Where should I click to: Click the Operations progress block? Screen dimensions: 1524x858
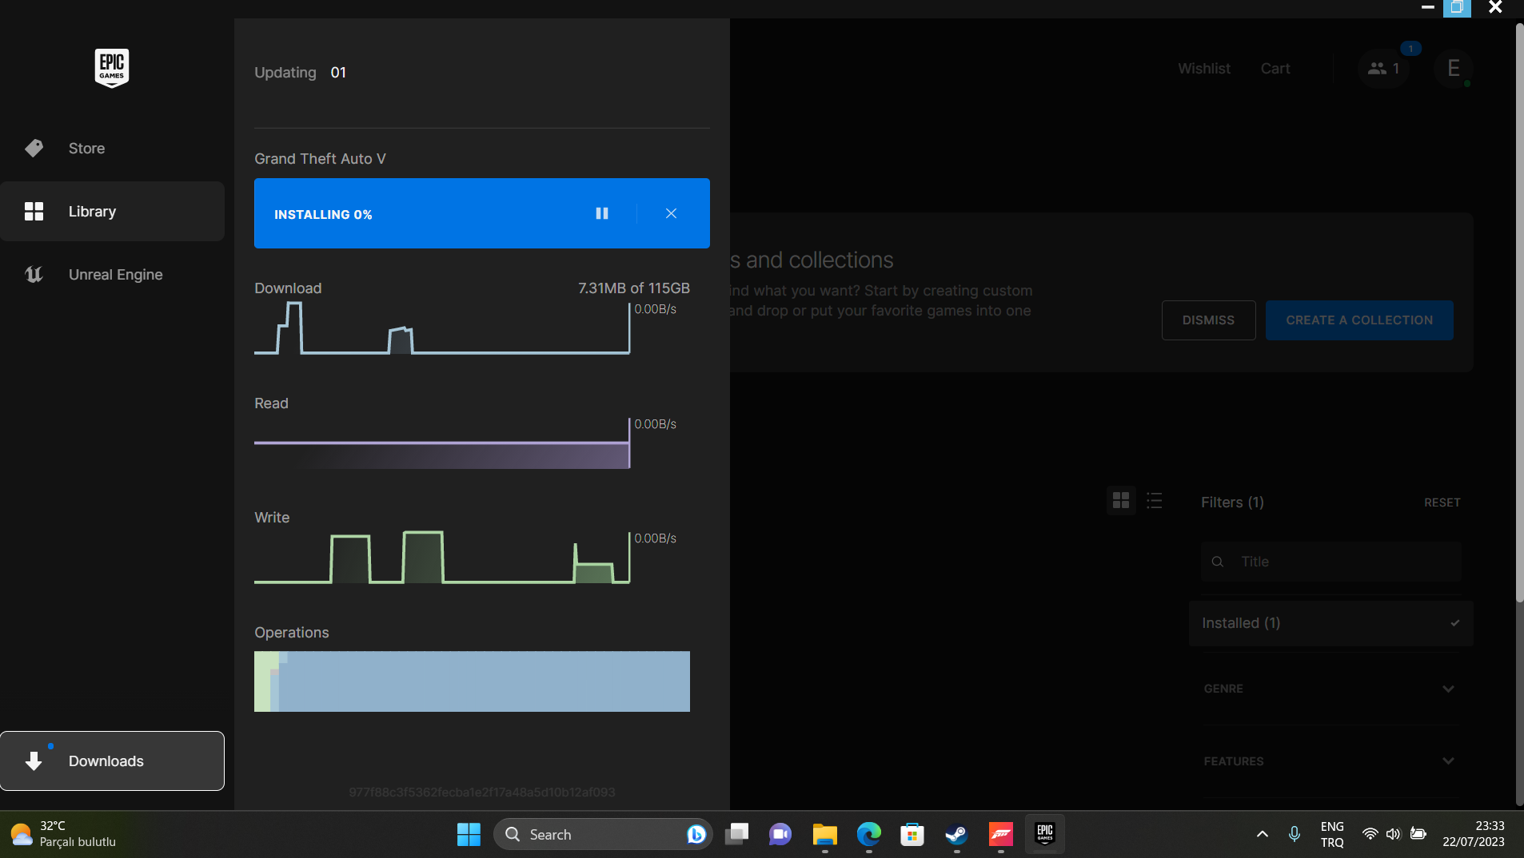click(472, 681)
